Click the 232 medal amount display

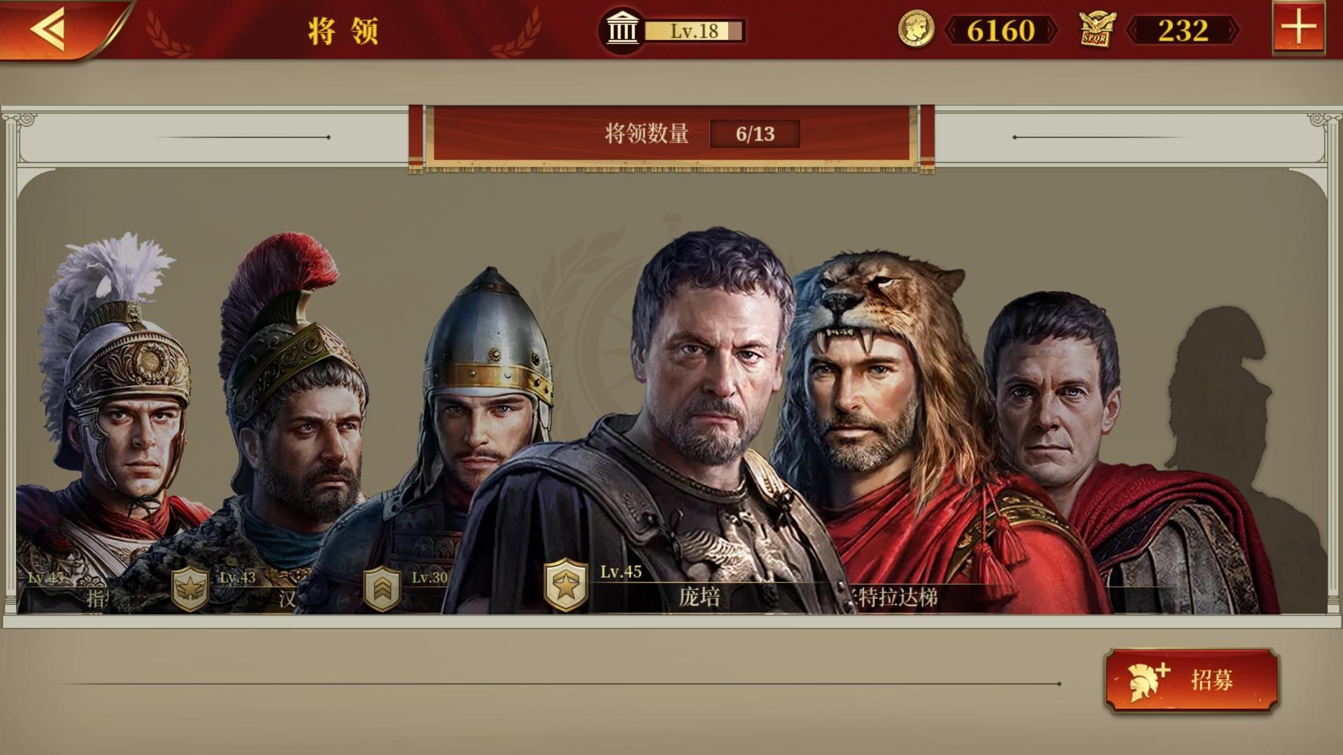(x=1183, y=30)
